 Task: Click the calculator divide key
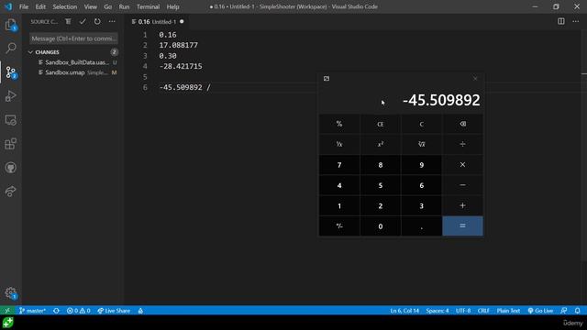pos(462,144)
